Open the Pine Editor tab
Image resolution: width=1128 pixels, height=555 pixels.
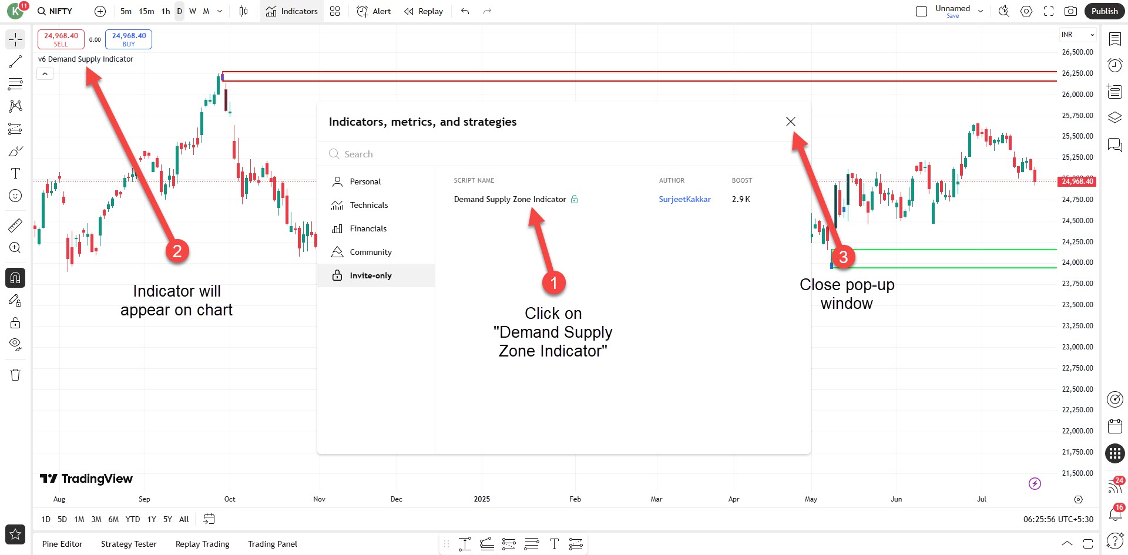(62, 544)
